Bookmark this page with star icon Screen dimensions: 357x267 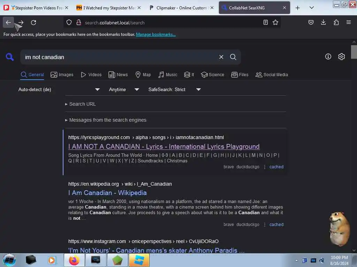[275, 22]
